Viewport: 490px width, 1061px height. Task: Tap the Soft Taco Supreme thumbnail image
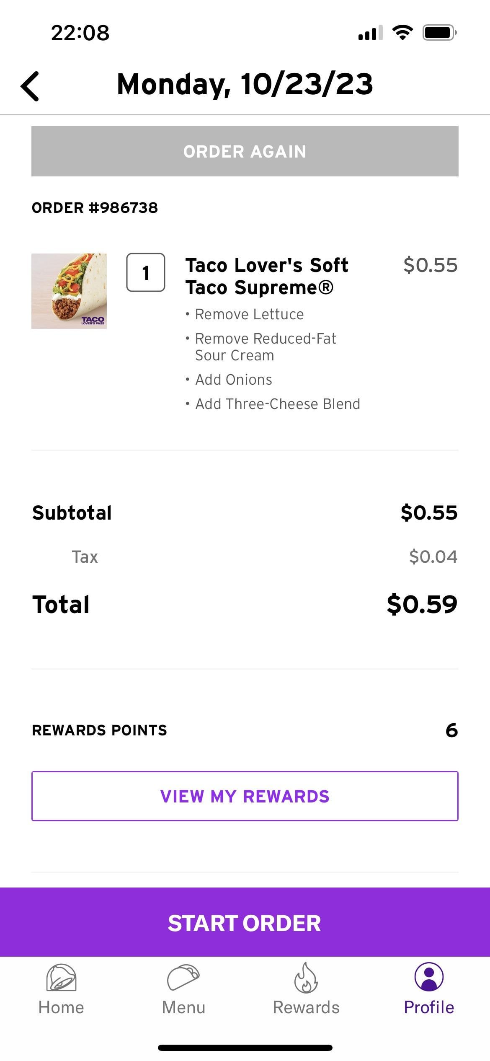pyautogui.click(x=69, y=291)
